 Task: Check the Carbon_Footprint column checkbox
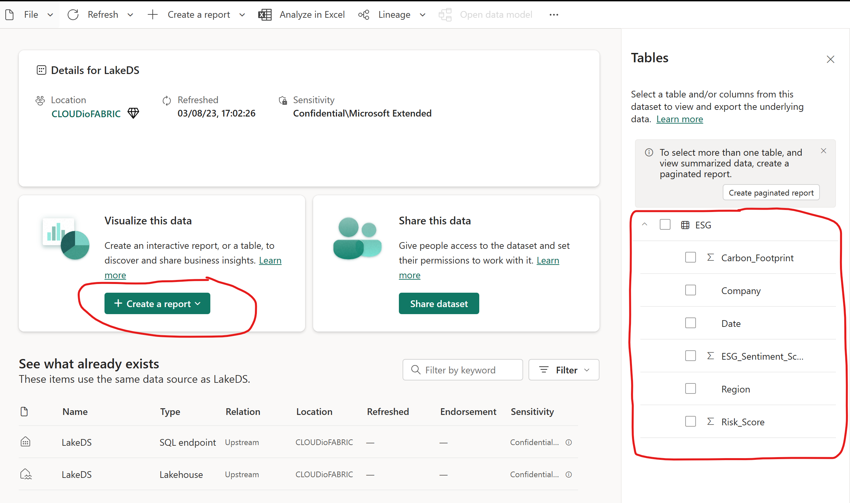pyautogui.click(x=690, y=258)
